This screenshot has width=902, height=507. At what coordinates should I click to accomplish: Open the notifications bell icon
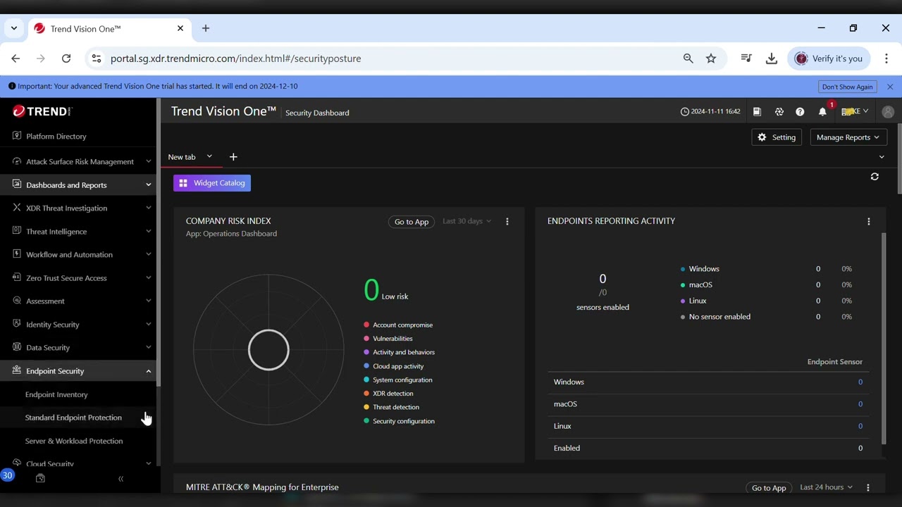tap(822, 112)
